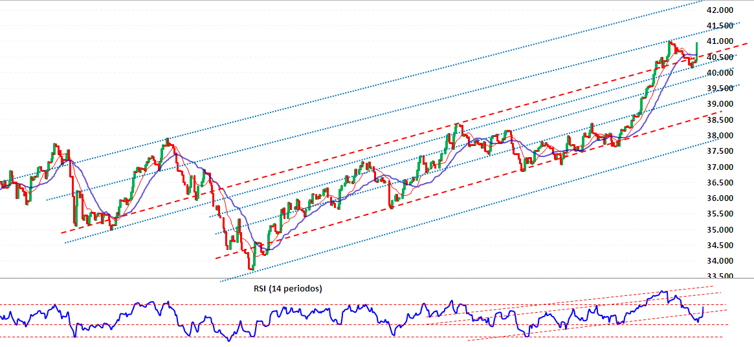Click the last tall green candle
The width and height of the screenshot is (754, 347).
(697, 52)
